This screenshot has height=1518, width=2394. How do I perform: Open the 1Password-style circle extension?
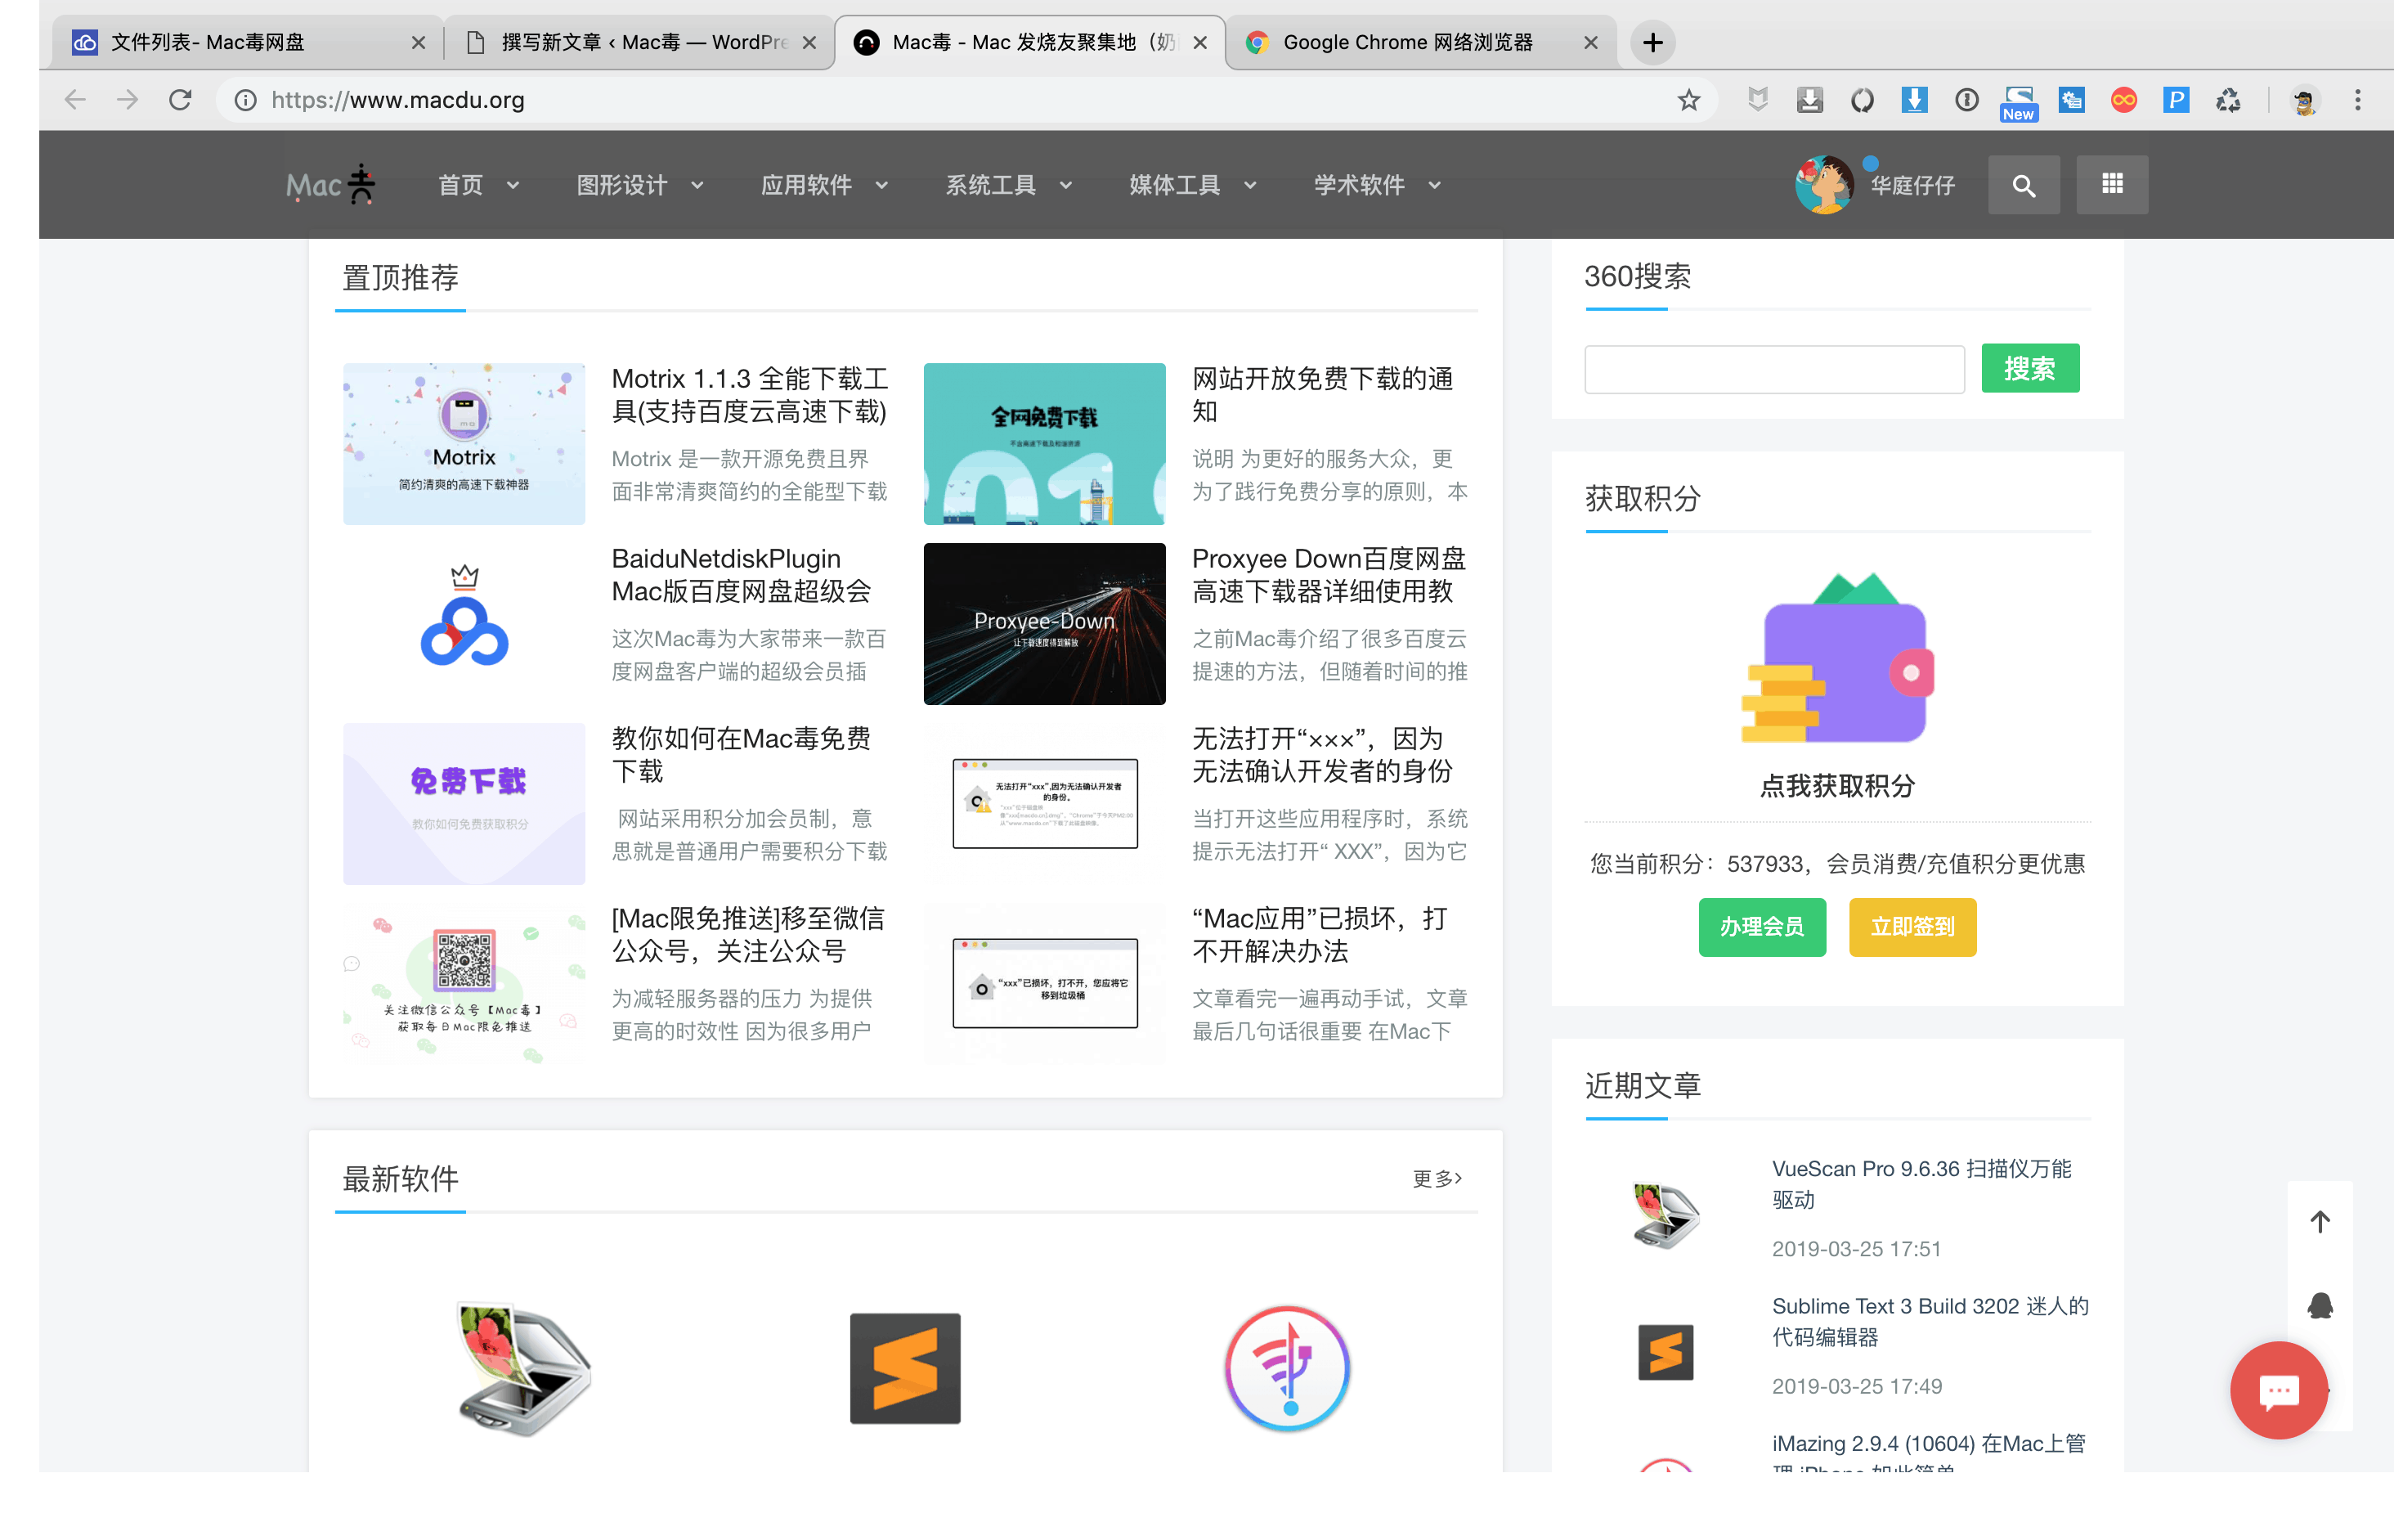tap(1966, 100)
